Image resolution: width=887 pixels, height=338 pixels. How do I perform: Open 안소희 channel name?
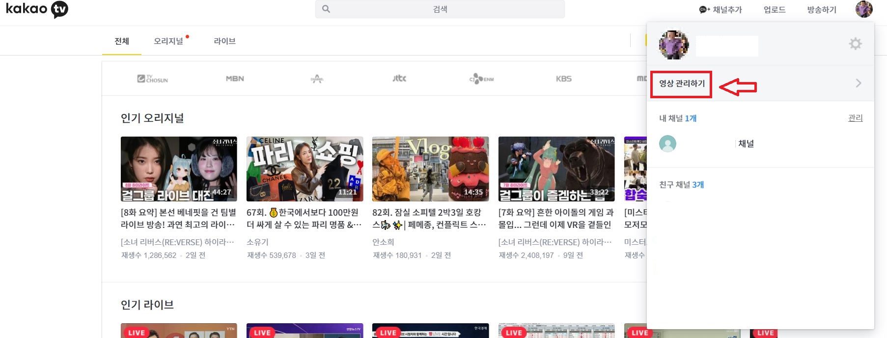click(383, 242)
